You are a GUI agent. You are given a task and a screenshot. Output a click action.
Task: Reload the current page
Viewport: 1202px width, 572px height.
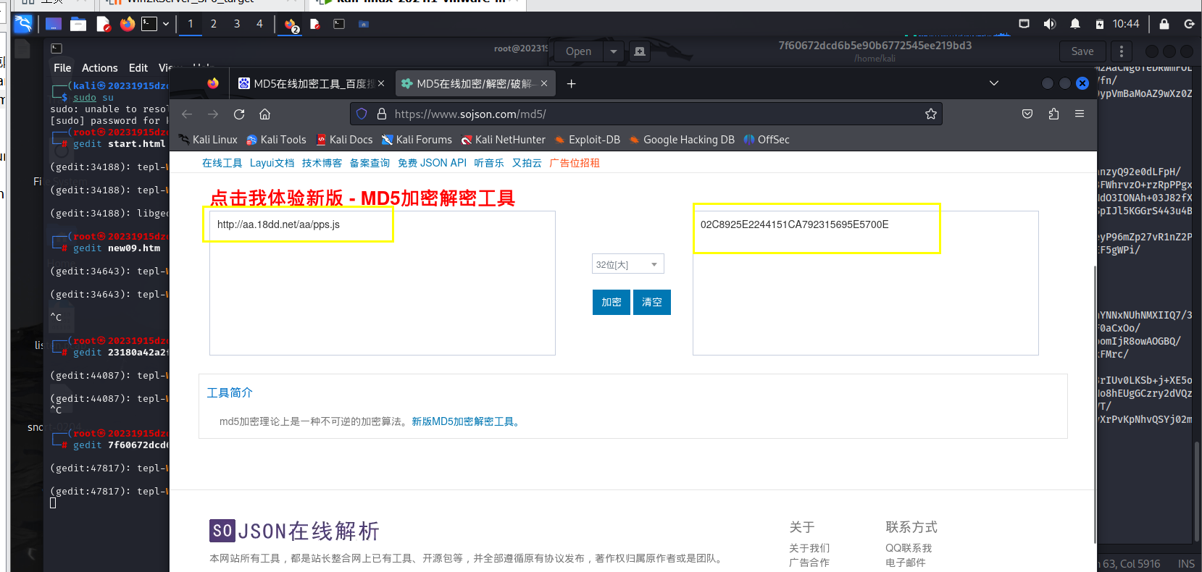pyautogui.click(x=239, y=114)
